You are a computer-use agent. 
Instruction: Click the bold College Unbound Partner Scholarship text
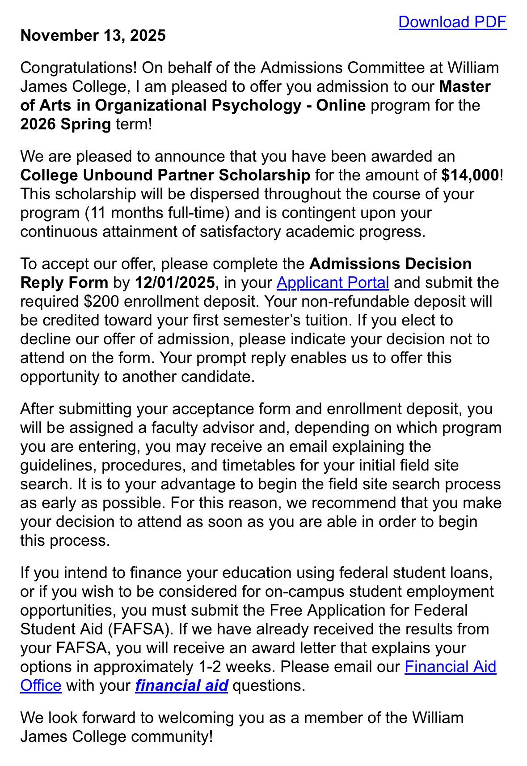165,175
